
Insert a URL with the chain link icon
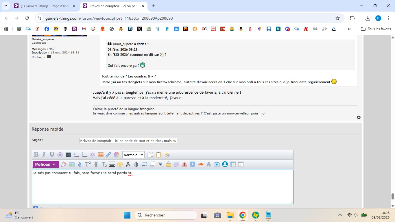[108, 155]
